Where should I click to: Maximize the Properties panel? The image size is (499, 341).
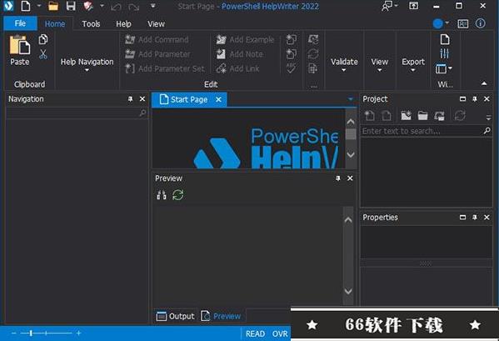click(462, 217)
